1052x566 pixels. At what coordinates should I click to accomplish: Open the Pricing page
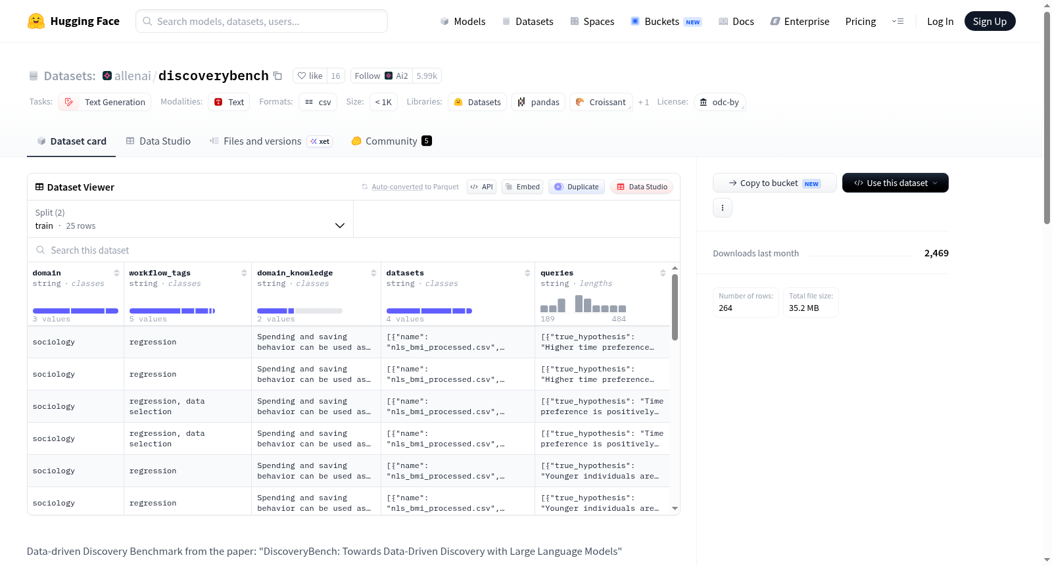click(x=861, y=21)
